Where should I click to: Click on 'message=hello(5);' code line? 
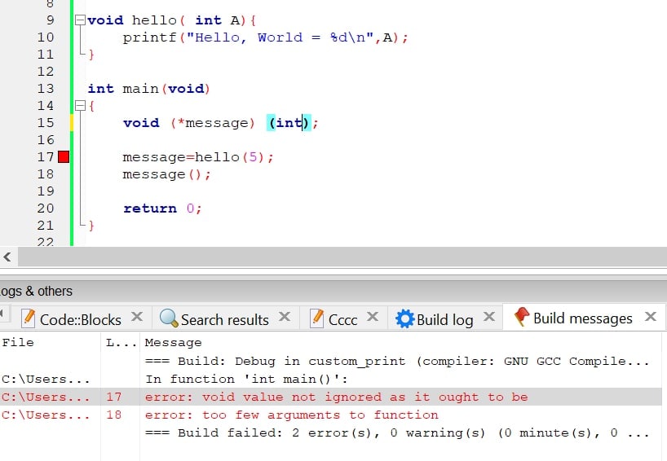[x=198, y=158]
